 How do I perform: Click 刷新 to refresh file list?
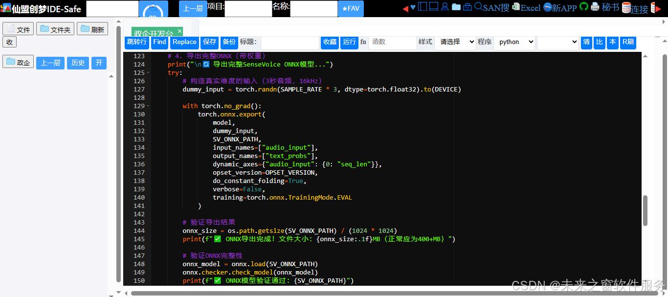(x=92, y=29)
